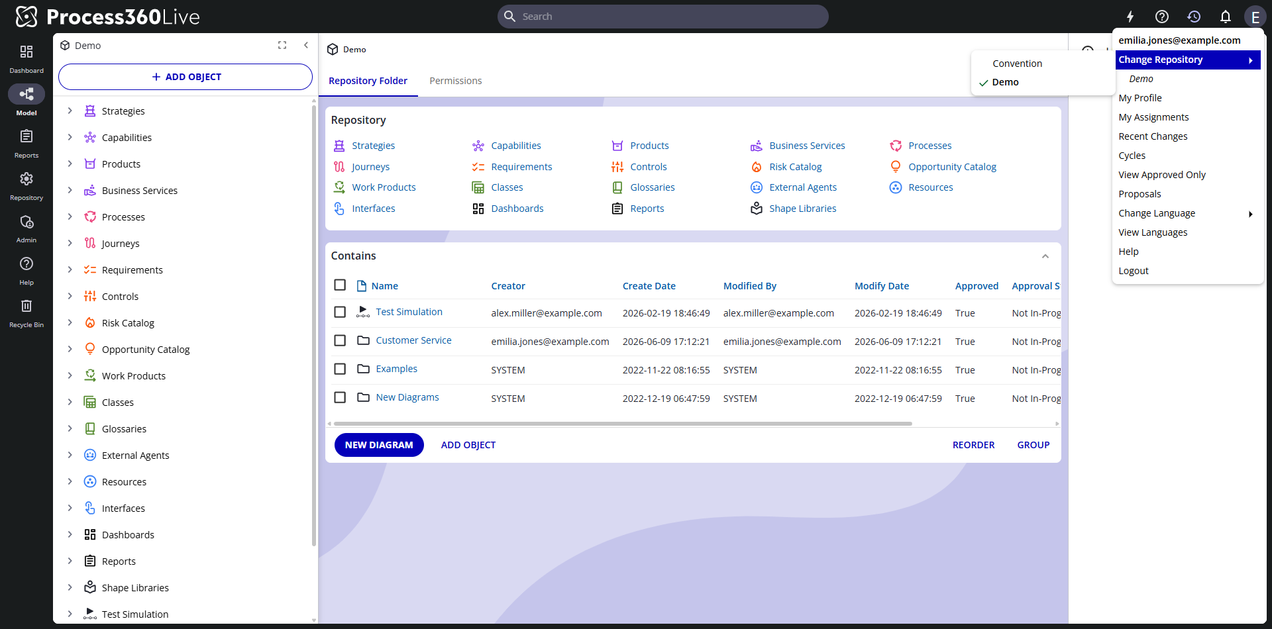Image resolution: width=1272 pixels, height=629 pixels.
Task: Open the notifications bell
Action: [1226, 17]
